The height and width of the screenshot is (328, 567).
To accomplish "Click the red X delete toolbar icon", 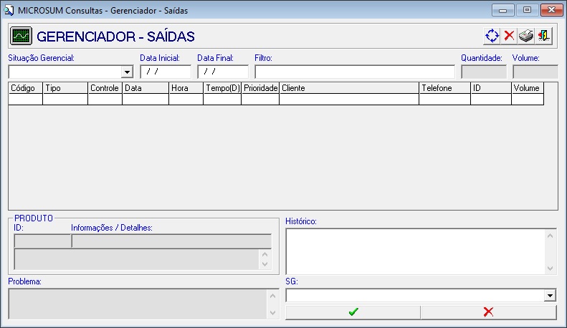I will pos(509,36).
